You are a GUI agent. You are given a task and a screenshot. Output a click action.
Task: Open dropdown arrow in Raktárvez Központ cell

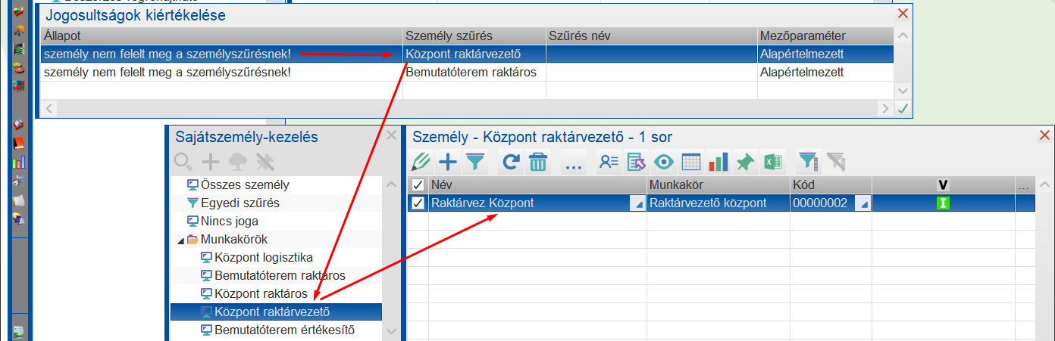coord(637,203)
